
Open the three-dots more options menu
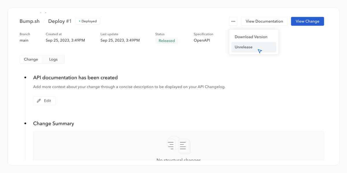[x=233, y=21]
